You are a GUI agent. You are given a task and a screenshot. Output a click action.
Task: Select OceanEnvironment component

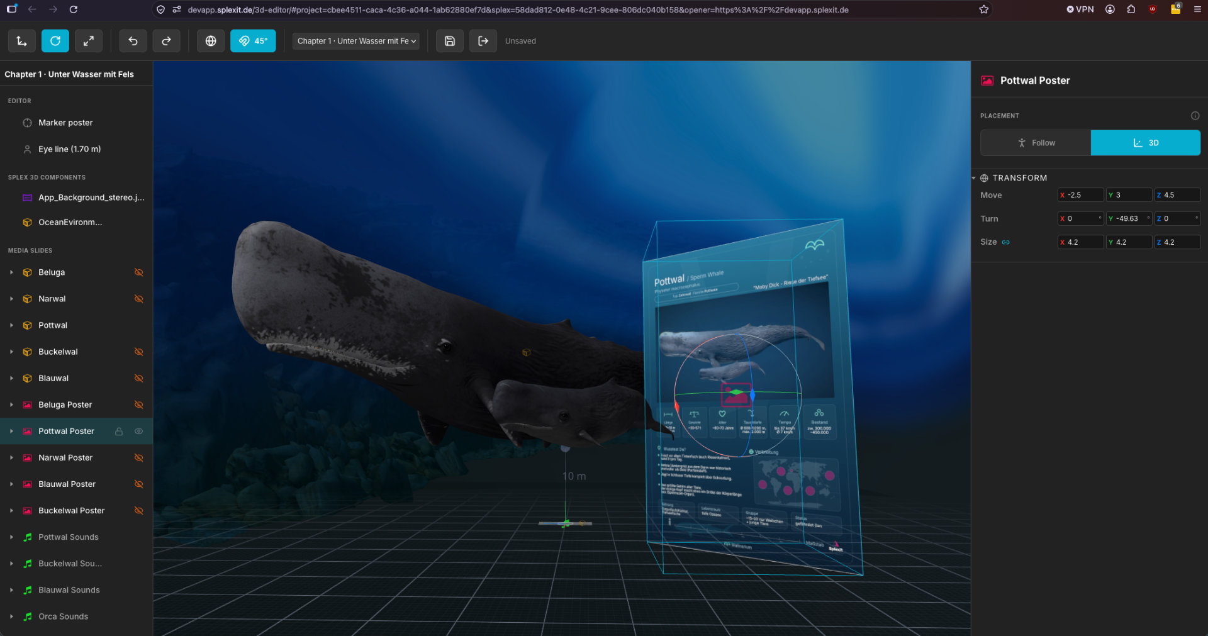click(x=76, y=222)
